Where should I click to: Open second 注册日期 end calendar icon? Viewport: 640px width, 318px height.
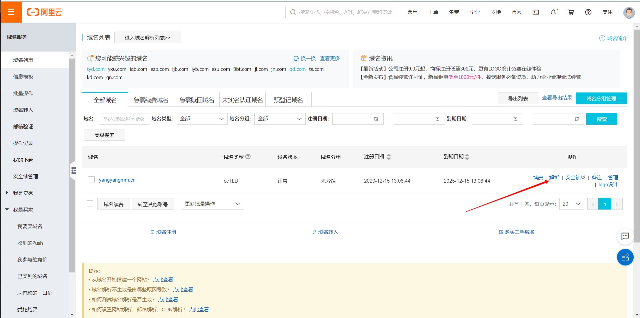click(x=437, y=119)
